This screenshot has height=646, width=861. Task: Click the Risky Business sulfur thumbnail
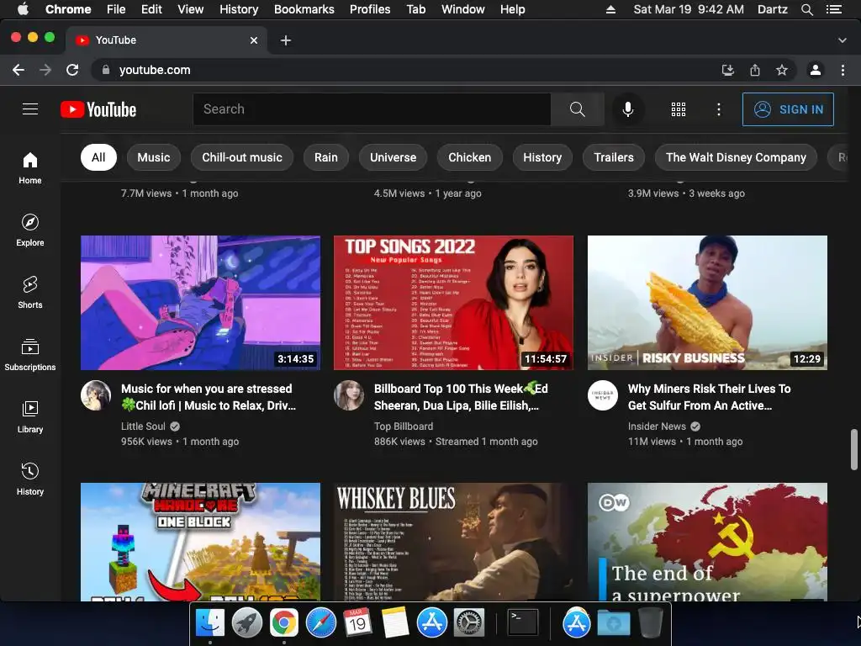click(707, 303)
